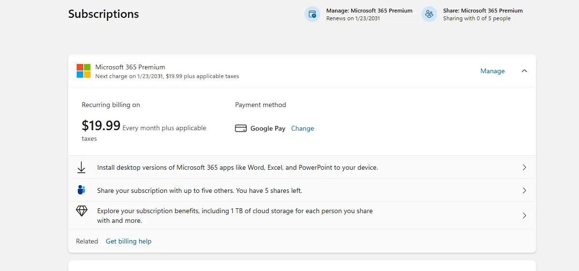This screenshot has height=271, width=579.
Task: Click the Payment method label
Action: pyautogui.click(x=261, y=105)
